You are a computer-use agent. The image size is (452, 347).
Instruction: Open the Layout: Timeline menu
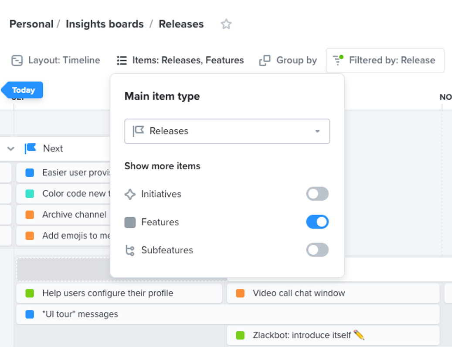[56, 60]
